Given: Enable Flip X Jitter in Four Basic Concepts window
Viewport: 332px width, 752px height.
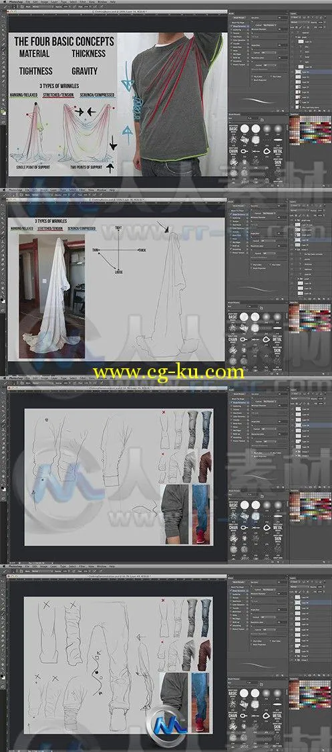Looking at the screenshot, I should [253, 77].
